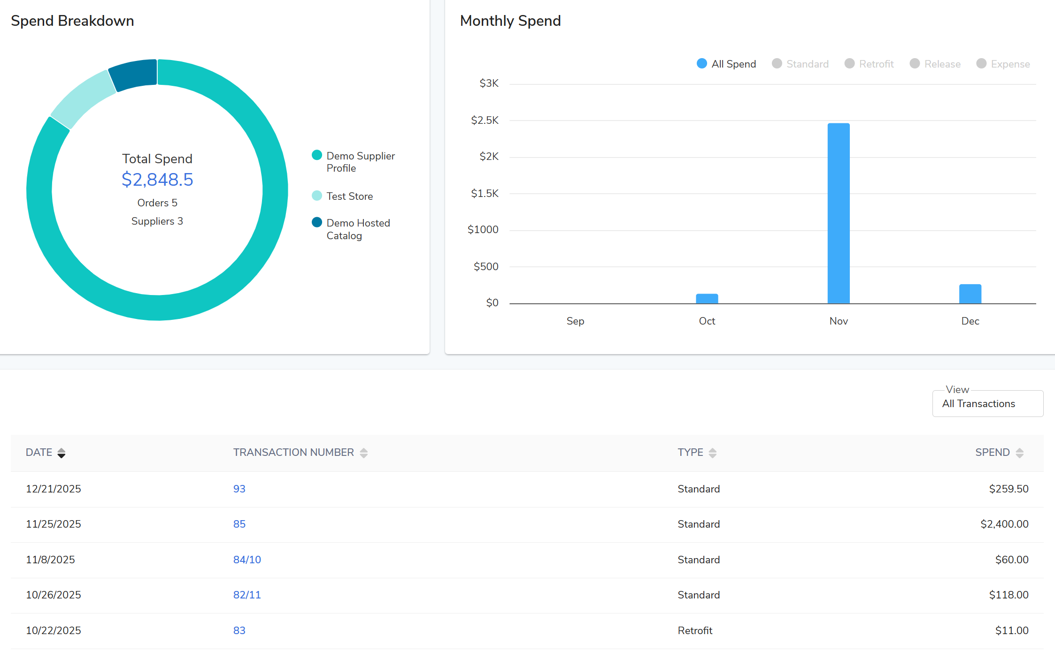Open the View All Transactions dropdown
The image size is (1055, 666).
(987, 404)
